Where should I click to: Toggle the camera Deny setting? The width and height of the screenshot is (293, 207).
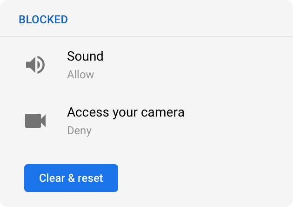79,131
